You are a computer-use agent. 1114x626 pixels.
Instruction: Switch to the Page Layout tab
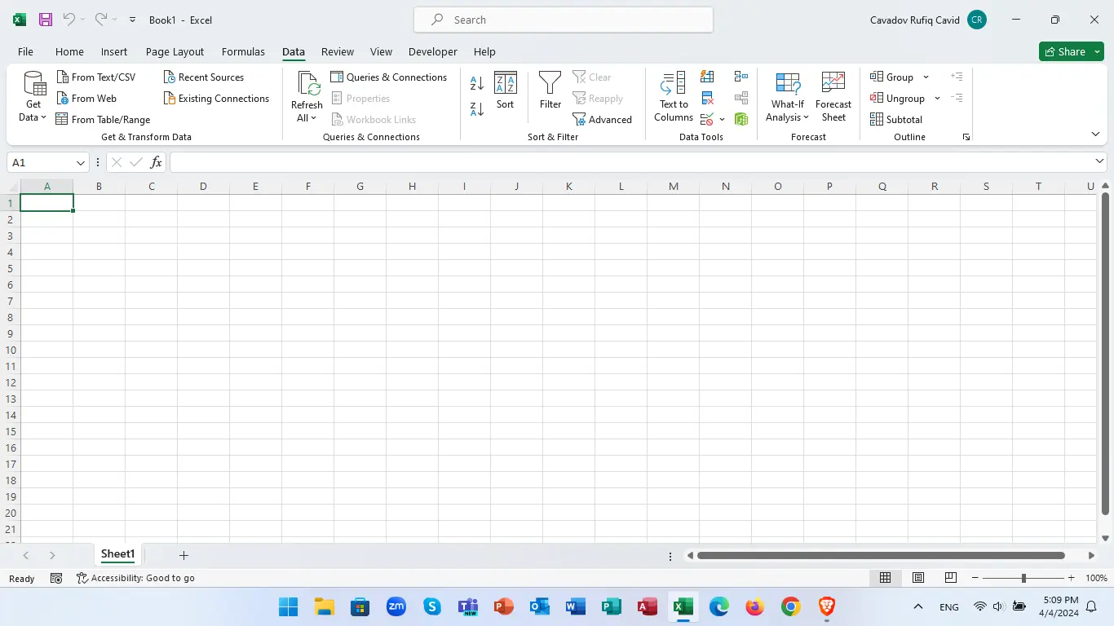point(175,51)
